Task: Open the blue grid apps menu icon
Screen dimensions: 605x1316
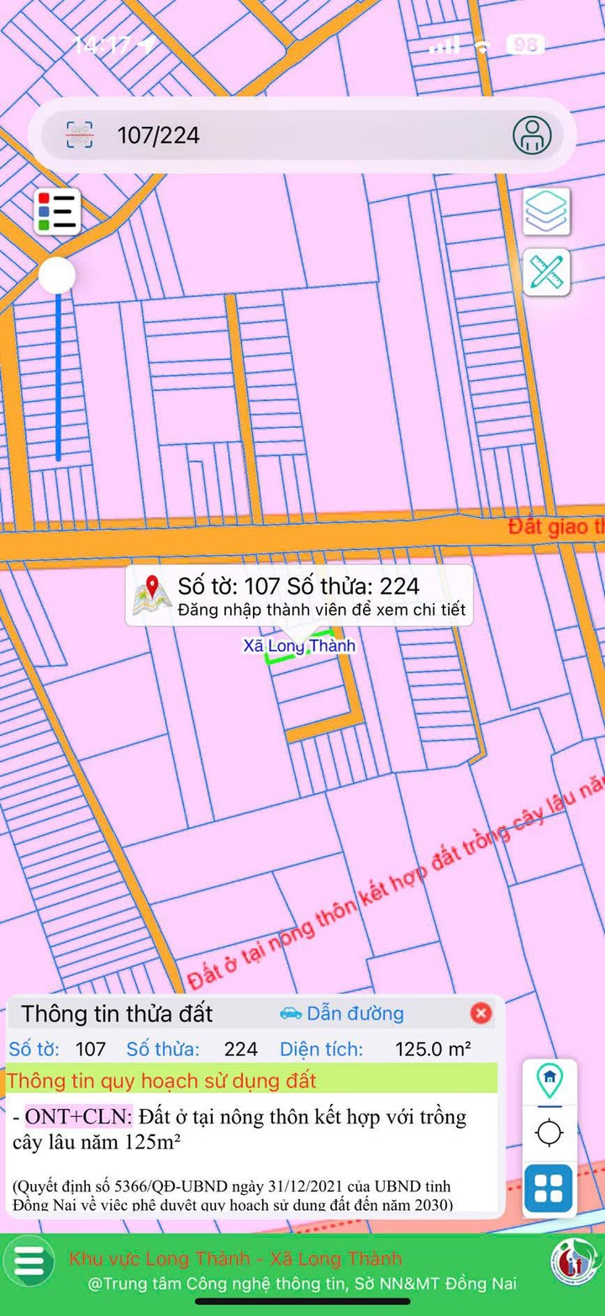Action: (549, 1188)
